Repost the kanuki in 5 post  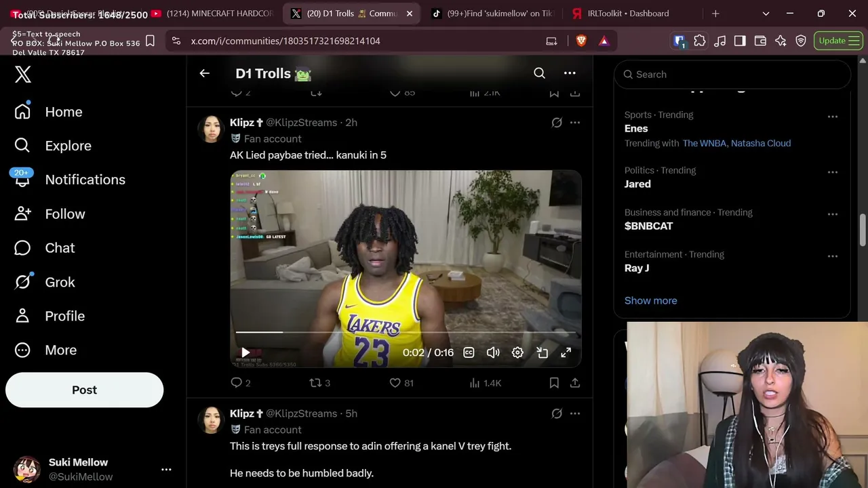pos(319,383)
